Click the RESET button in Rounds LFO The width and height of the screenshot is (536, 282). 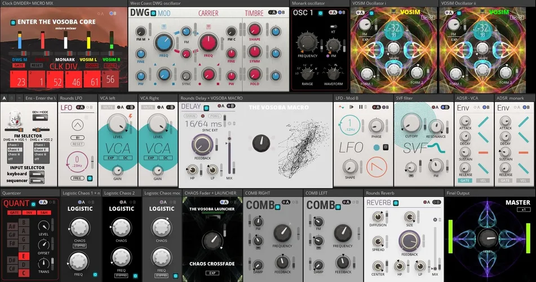(x=78, y=144)
